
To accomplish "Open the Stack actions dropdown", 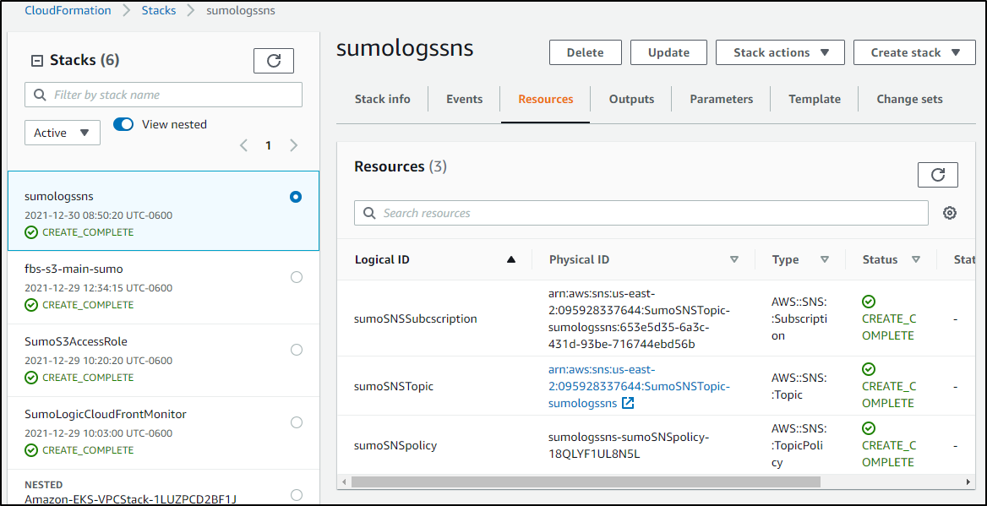I will pyautogui.click(x=780, y=52).
